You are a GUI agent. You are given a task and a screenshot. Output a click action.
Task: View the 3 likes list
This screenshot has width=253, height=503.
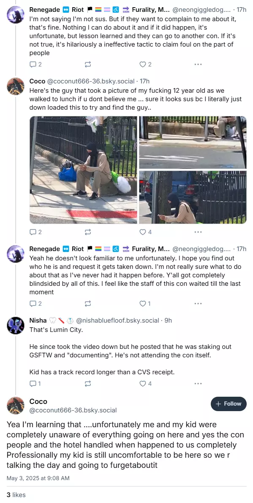click(16, 495)
